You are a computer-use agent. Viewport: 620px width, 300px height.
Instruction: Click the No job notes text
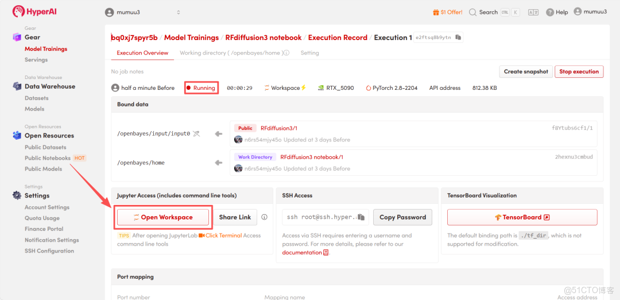(127, 72)
